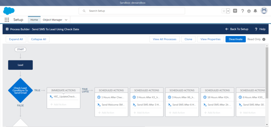The image size is (271, 127).
Task: Open the Send Welcome SM action
Action: click(x=113, y=104)
